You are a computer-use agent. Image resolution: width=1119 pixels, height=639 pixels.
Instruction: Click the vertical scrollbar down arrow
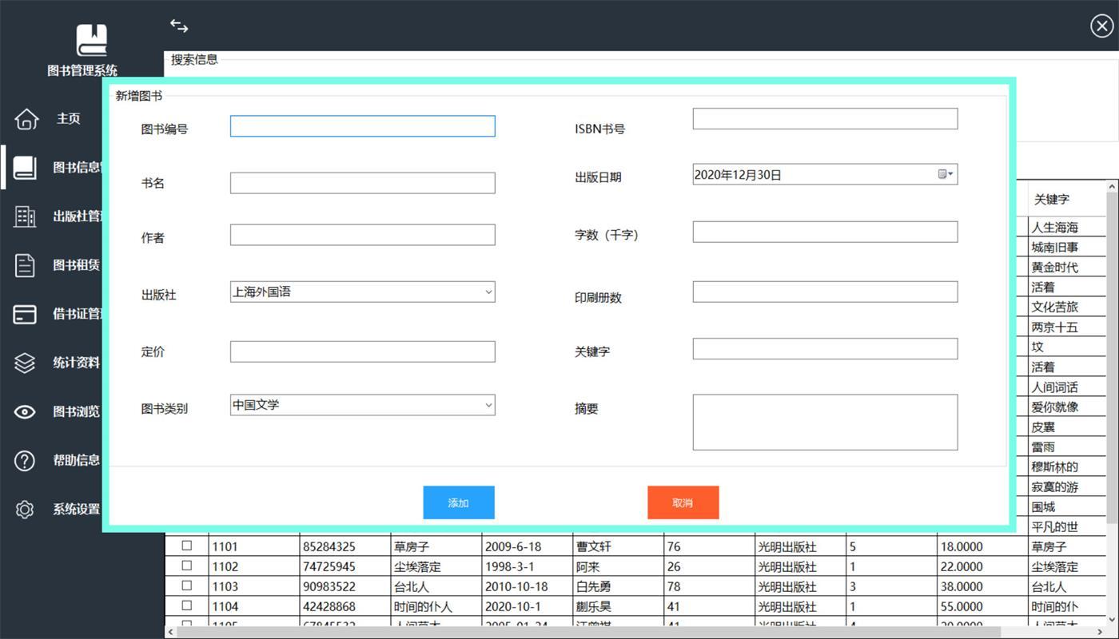[x=1112, y=618]
